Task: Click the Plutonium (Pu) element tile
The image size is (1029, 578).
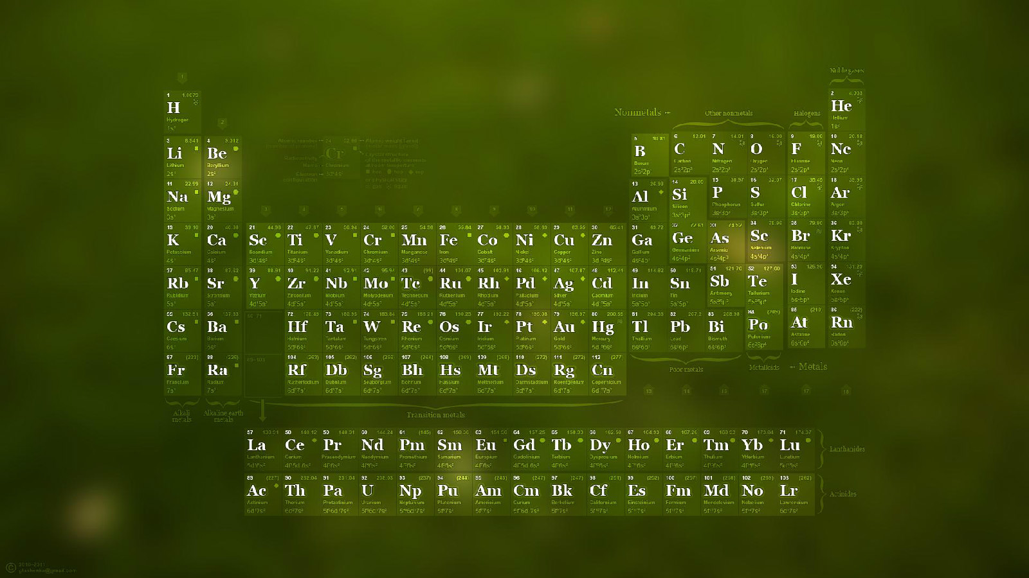Action: [x=453, y=495]
